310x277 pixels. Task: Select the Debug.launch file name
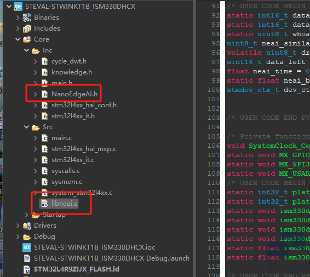(x=112, y=258)
